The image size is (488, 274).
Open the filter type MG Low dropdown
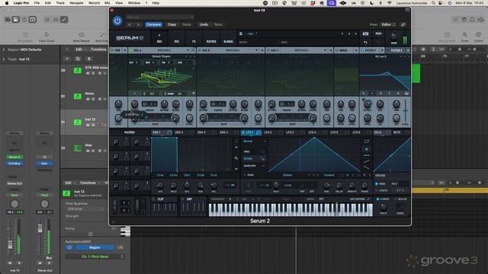381,56
